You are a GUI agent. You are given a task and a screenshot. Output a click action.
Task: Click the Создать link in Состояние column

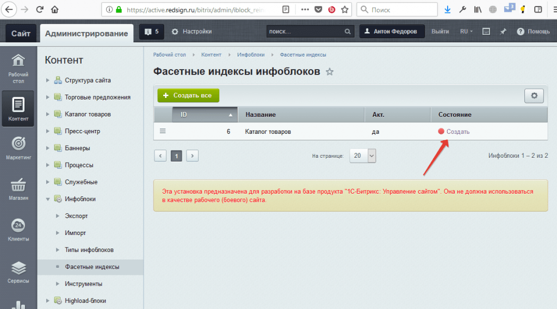tap(458, 132)
